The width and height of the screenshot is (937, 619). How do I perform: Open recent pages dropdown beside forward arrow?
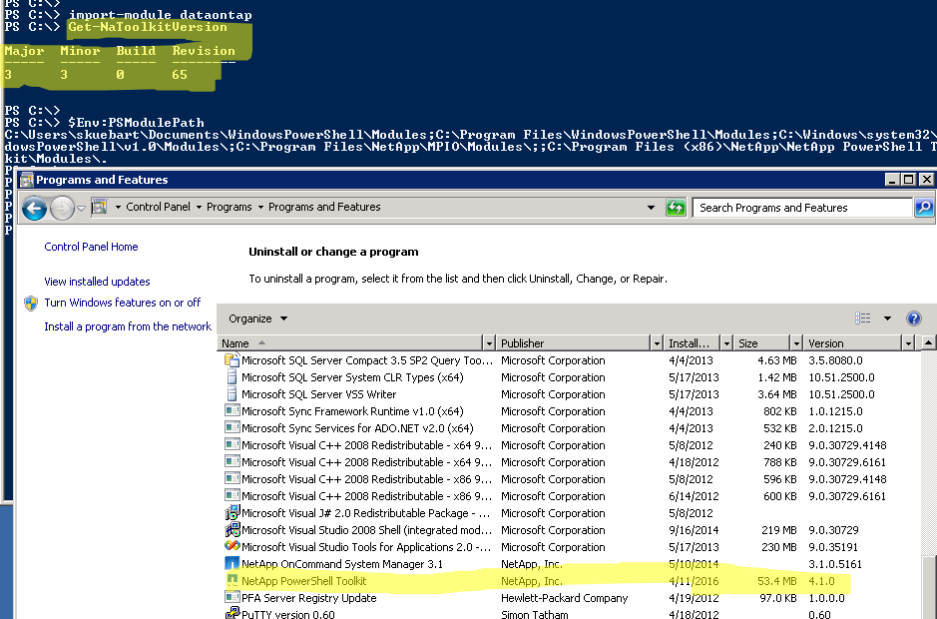click(x=81, y=209)
